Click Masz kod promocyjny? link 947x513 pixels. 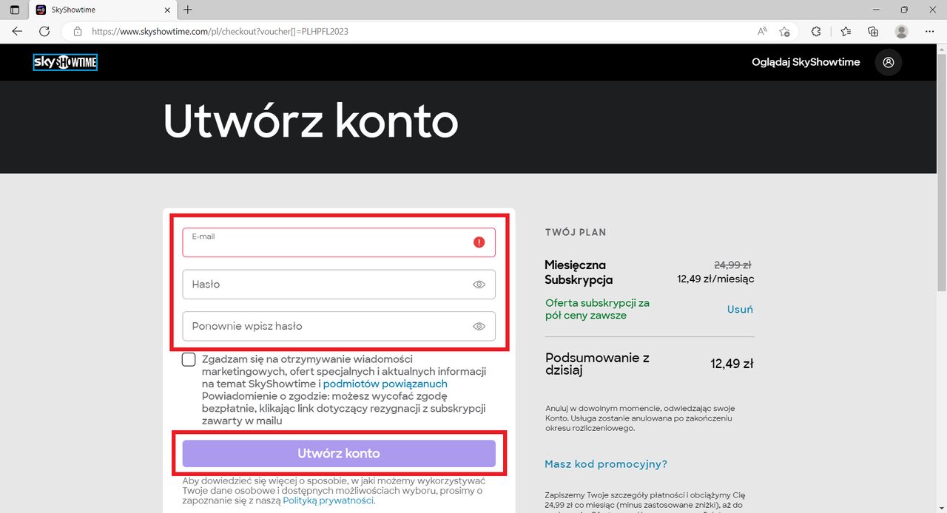point(606,464)
